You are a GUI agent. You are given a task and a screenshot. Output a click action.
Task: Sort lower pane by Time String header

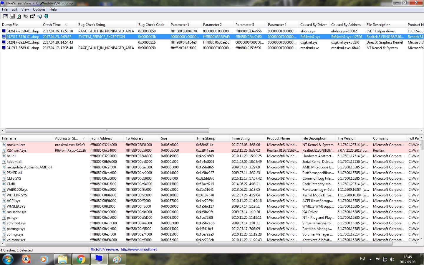(247, 138)
